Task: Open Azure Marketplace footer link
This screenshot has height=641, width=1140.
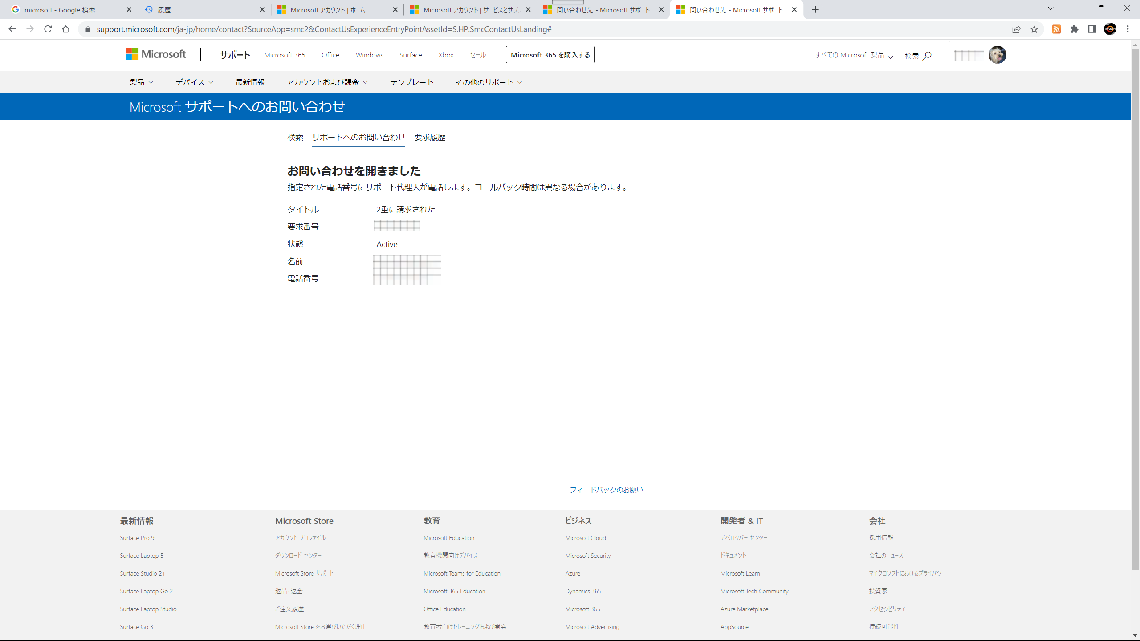Action: (x=744, y=609)
